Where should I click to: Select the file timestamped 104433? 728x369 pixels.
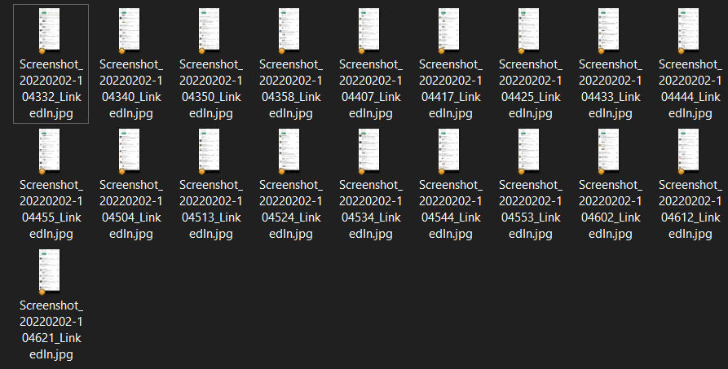[610, 30]
